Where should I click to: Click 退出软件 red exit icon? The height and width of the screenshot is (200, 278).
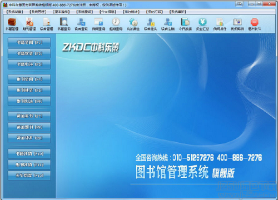pyautogui.click(x=255, y=24)
